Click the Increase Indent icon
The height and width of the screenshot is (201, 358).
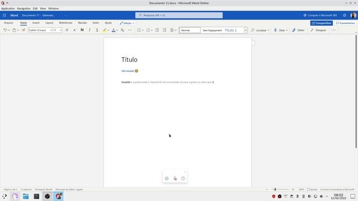[164, 30]
